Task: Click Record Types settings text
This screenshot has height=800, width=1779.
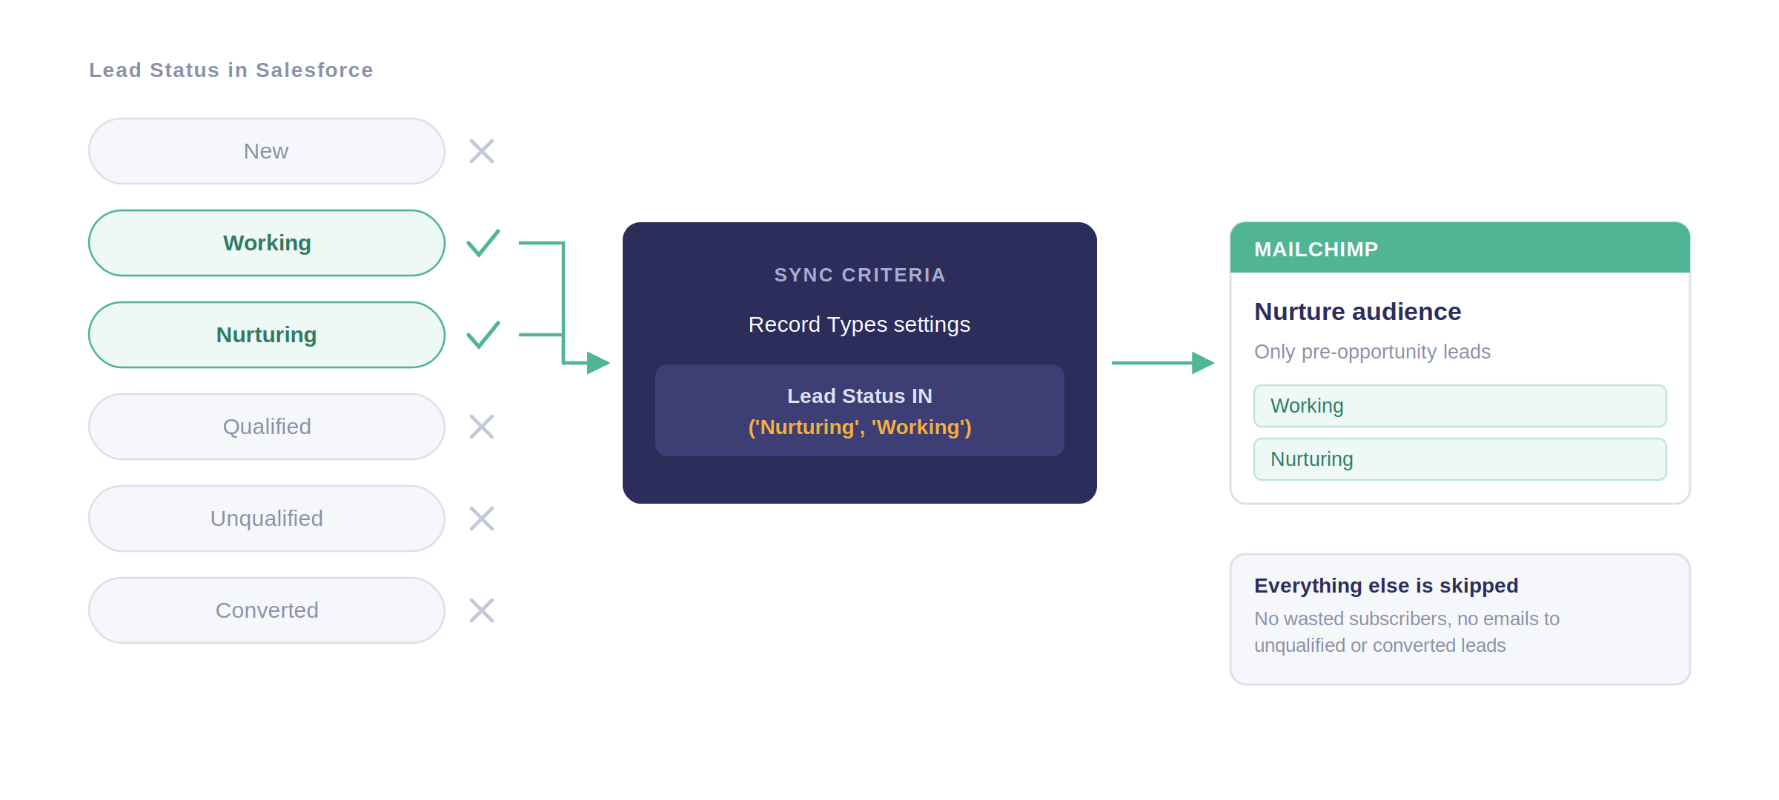Action: pyautogui.click(x=860, y=324)
